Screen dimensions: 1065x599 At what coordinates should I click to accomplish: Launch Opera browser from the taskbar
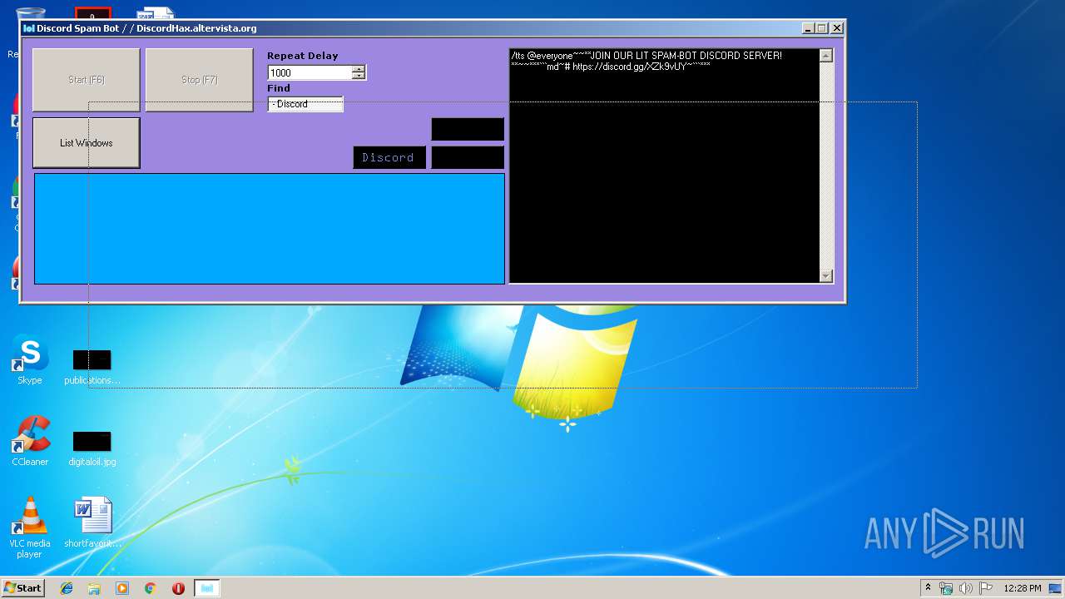pos(178,588)
